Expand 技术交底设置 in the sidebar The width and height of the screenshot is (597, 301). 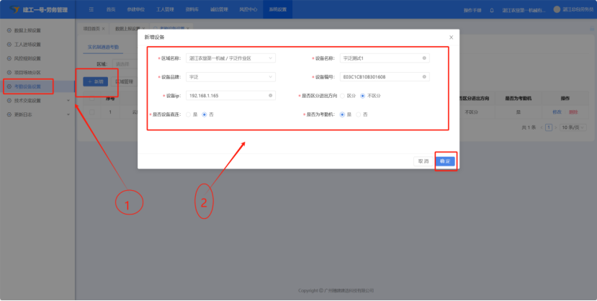coord(36,101)
